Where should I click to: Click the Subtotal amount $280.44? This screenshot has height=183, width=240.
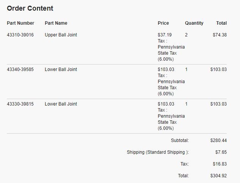point(218,140)
